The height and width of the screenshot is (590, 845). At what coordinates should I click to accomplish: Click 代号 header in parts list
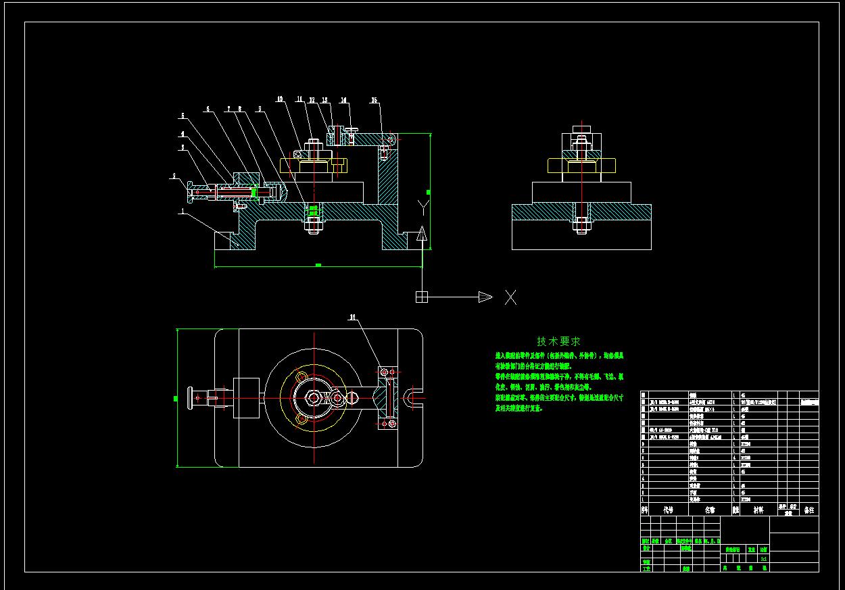click(669, 510)
